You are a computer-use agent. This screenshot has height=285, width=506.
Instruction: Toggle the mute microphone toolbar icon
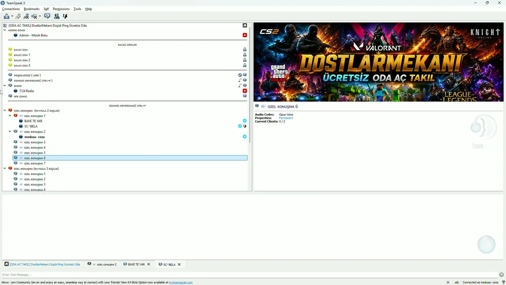pyautogui.click(x=26, y=16)
